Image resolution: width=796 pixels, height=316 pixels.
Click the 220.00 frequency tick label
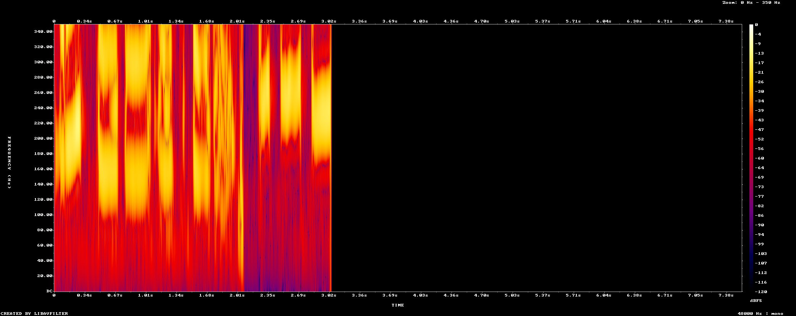pyautogui.click(x=44, y=123)
